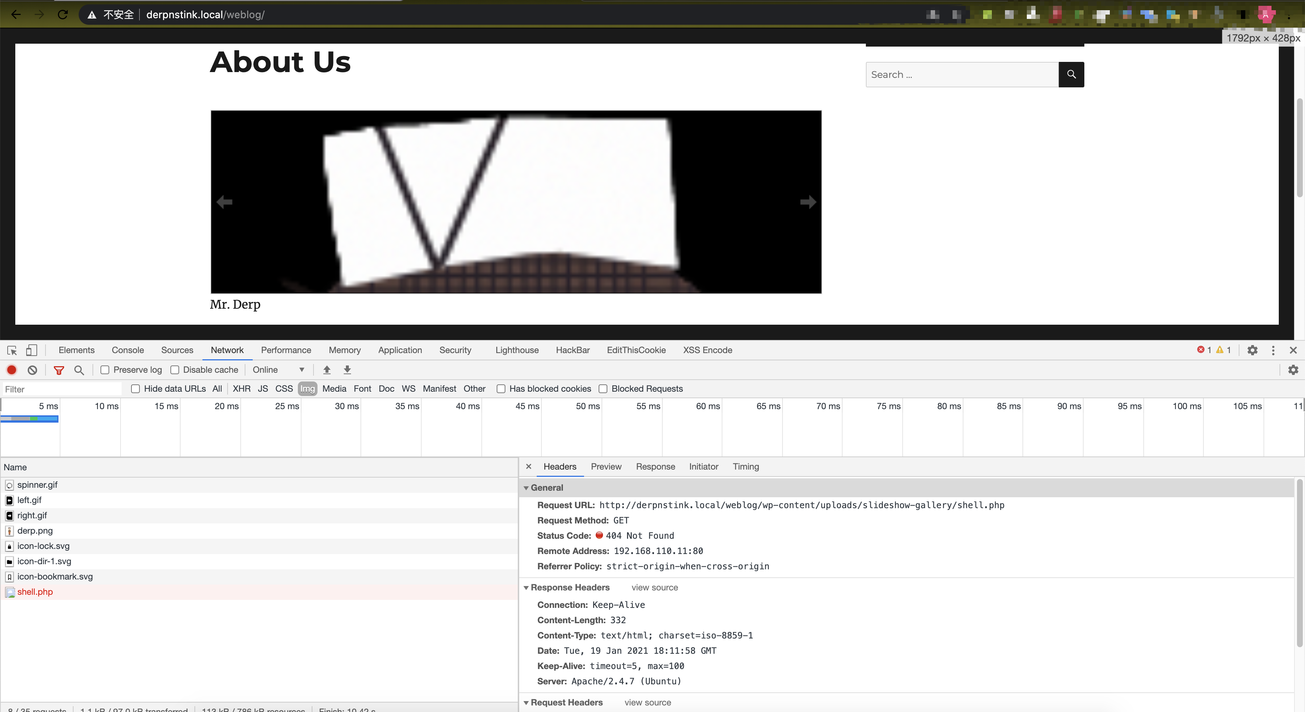
Task: Check Has blocked cookies
Action: point(501,388)
